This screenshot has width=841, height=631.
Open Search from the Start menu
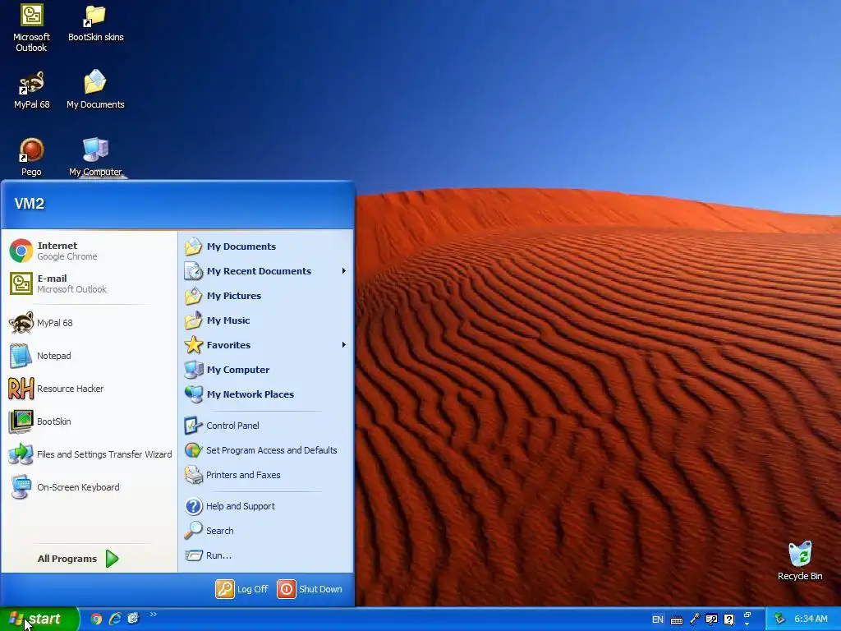coord(266,531)
